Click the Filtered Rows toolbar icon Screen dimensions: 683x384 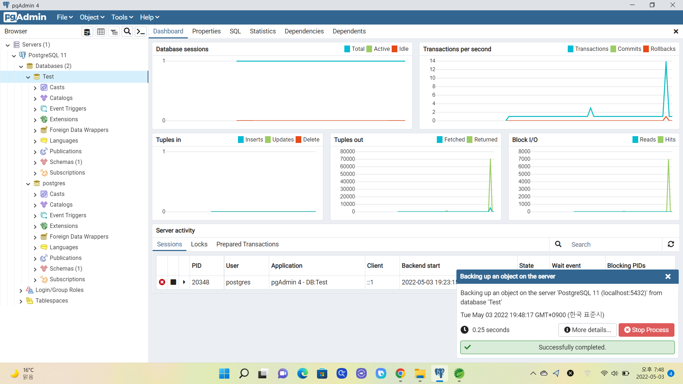pos(114,32)
